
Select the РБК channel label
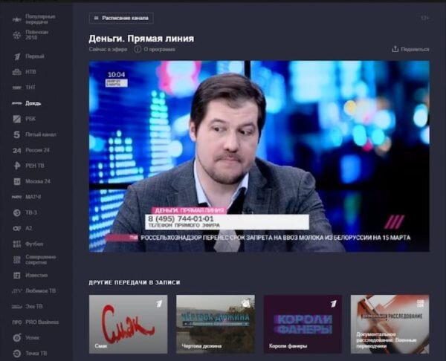(x=30, y=119)
